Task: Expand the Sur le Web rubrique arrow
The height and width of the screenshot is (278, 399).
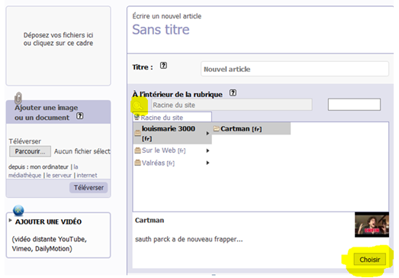Action: click(208, 150)
